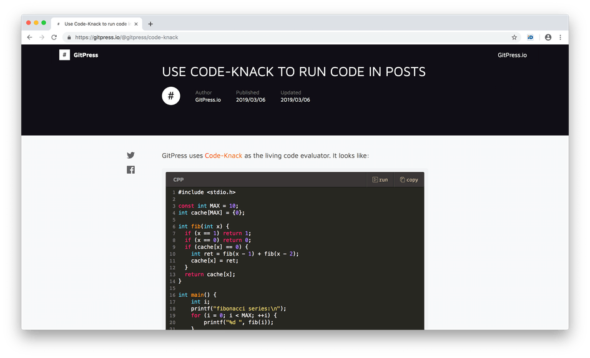Click code line 'if (x == 1) return 1;'
The width and height of the screenshot is (590, 358).
217,233
